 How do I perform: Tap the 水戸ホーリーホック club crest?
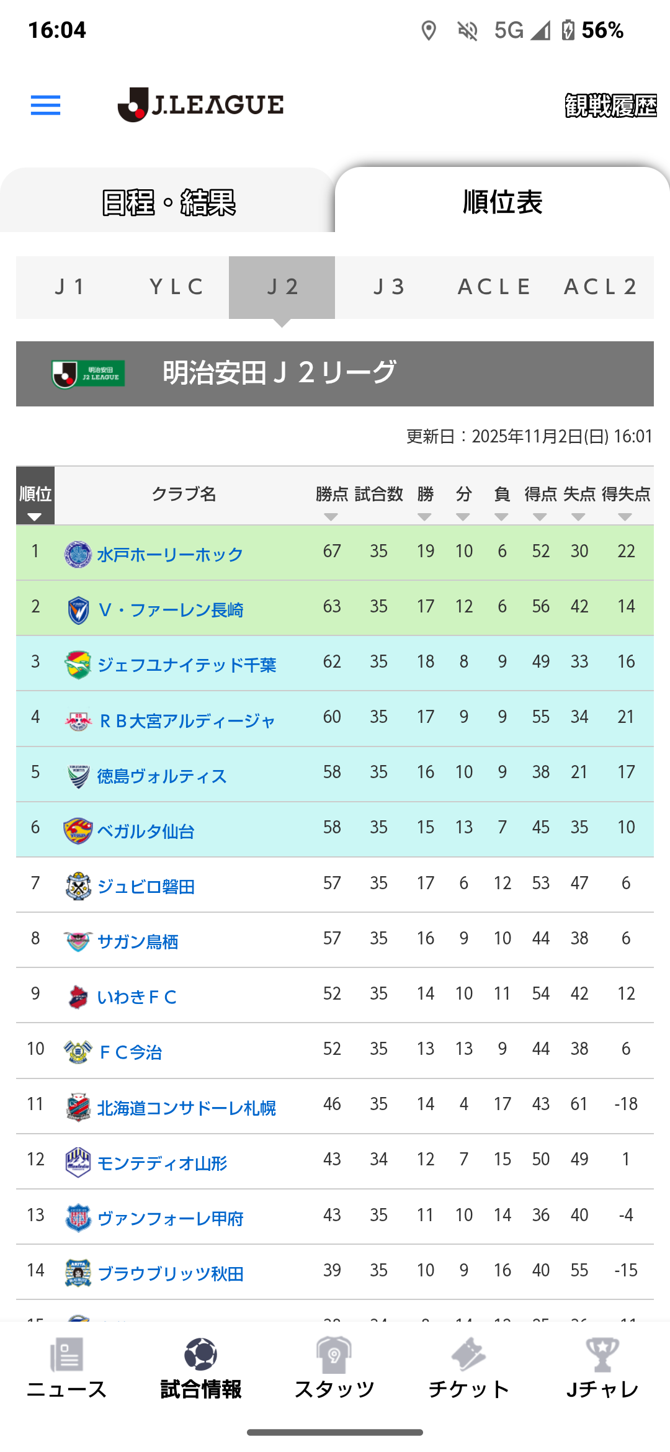78,554
